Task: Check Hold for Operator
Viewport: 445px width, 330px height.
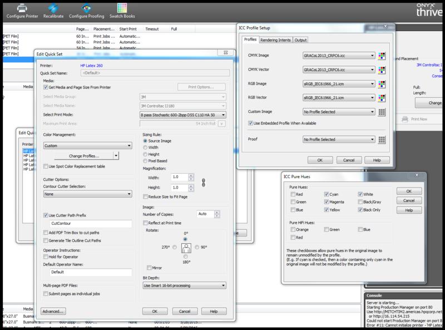Action: (46, 257)
